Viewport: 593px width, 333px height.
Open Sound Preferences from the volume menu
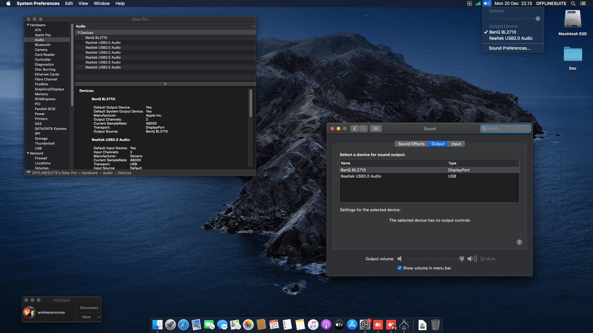click(x=509, y=48)
